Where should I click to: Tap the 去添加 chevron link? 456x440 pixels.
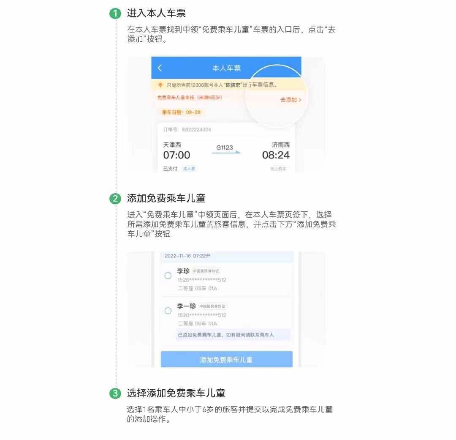(290, 100)
